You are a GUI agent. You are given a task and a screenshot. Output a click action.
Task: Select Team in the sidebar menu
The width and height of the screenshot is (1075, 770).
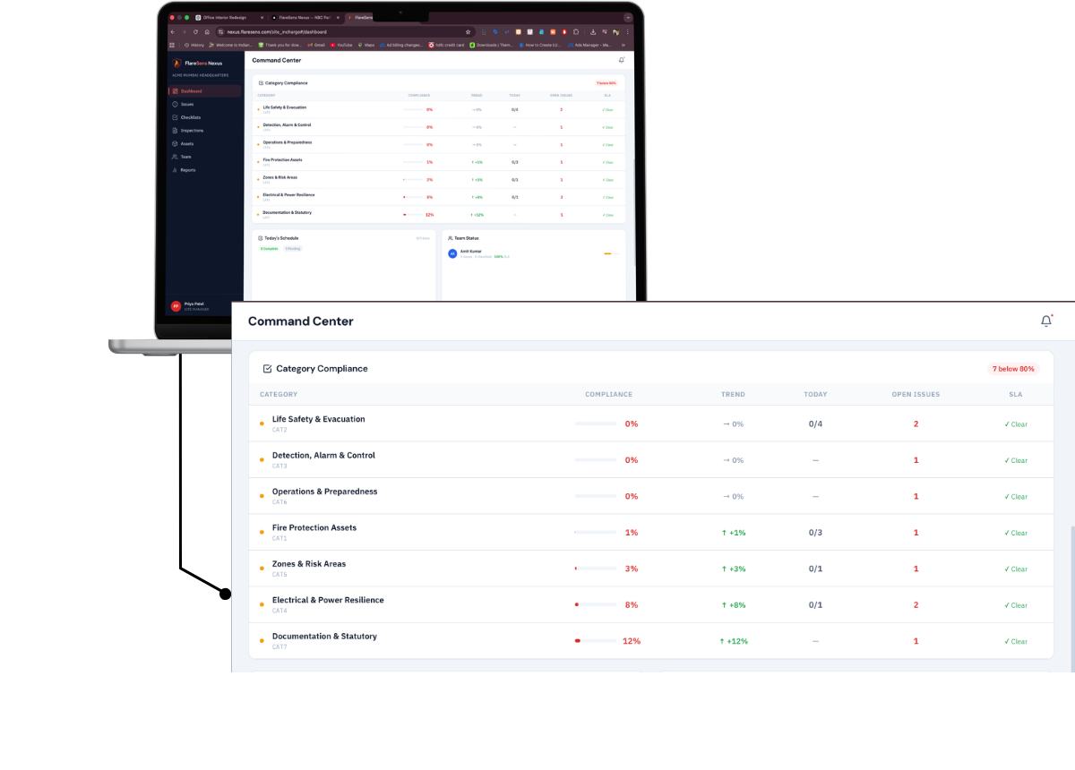pyautogui.click(x=188, y=157)
